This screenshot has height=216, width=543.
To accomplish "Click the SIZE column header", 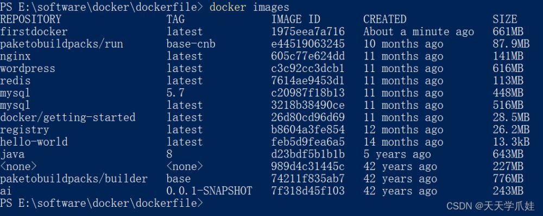I will point(505,19).
